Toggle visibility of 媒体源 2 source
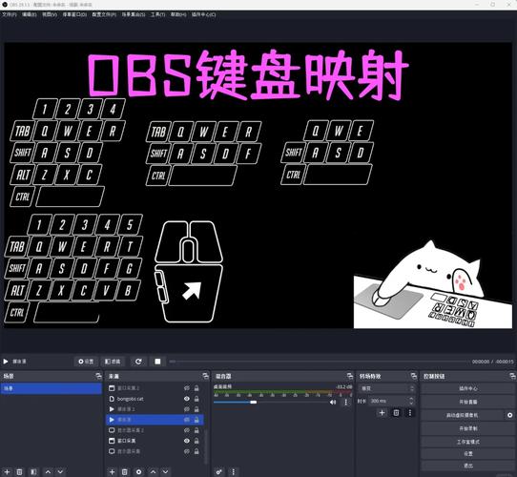 tap(187, 409)
